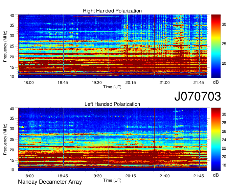
Task: Click the 21:45 tick label on the top plot
Action: tap(199, 83)
